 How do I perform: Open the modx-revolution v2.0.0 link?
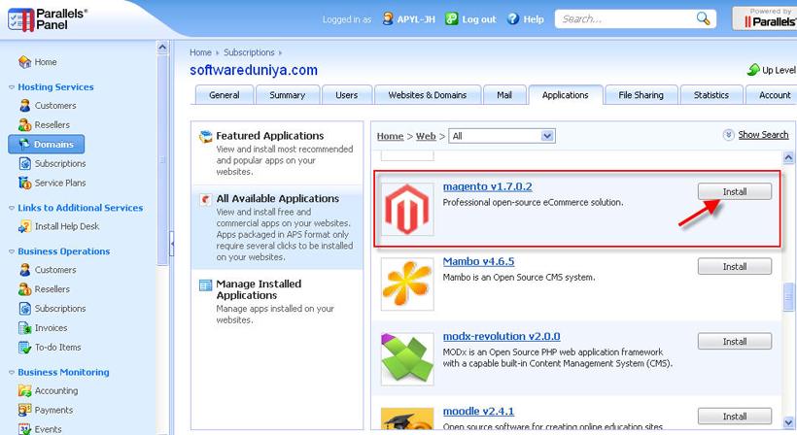point(502,337)
